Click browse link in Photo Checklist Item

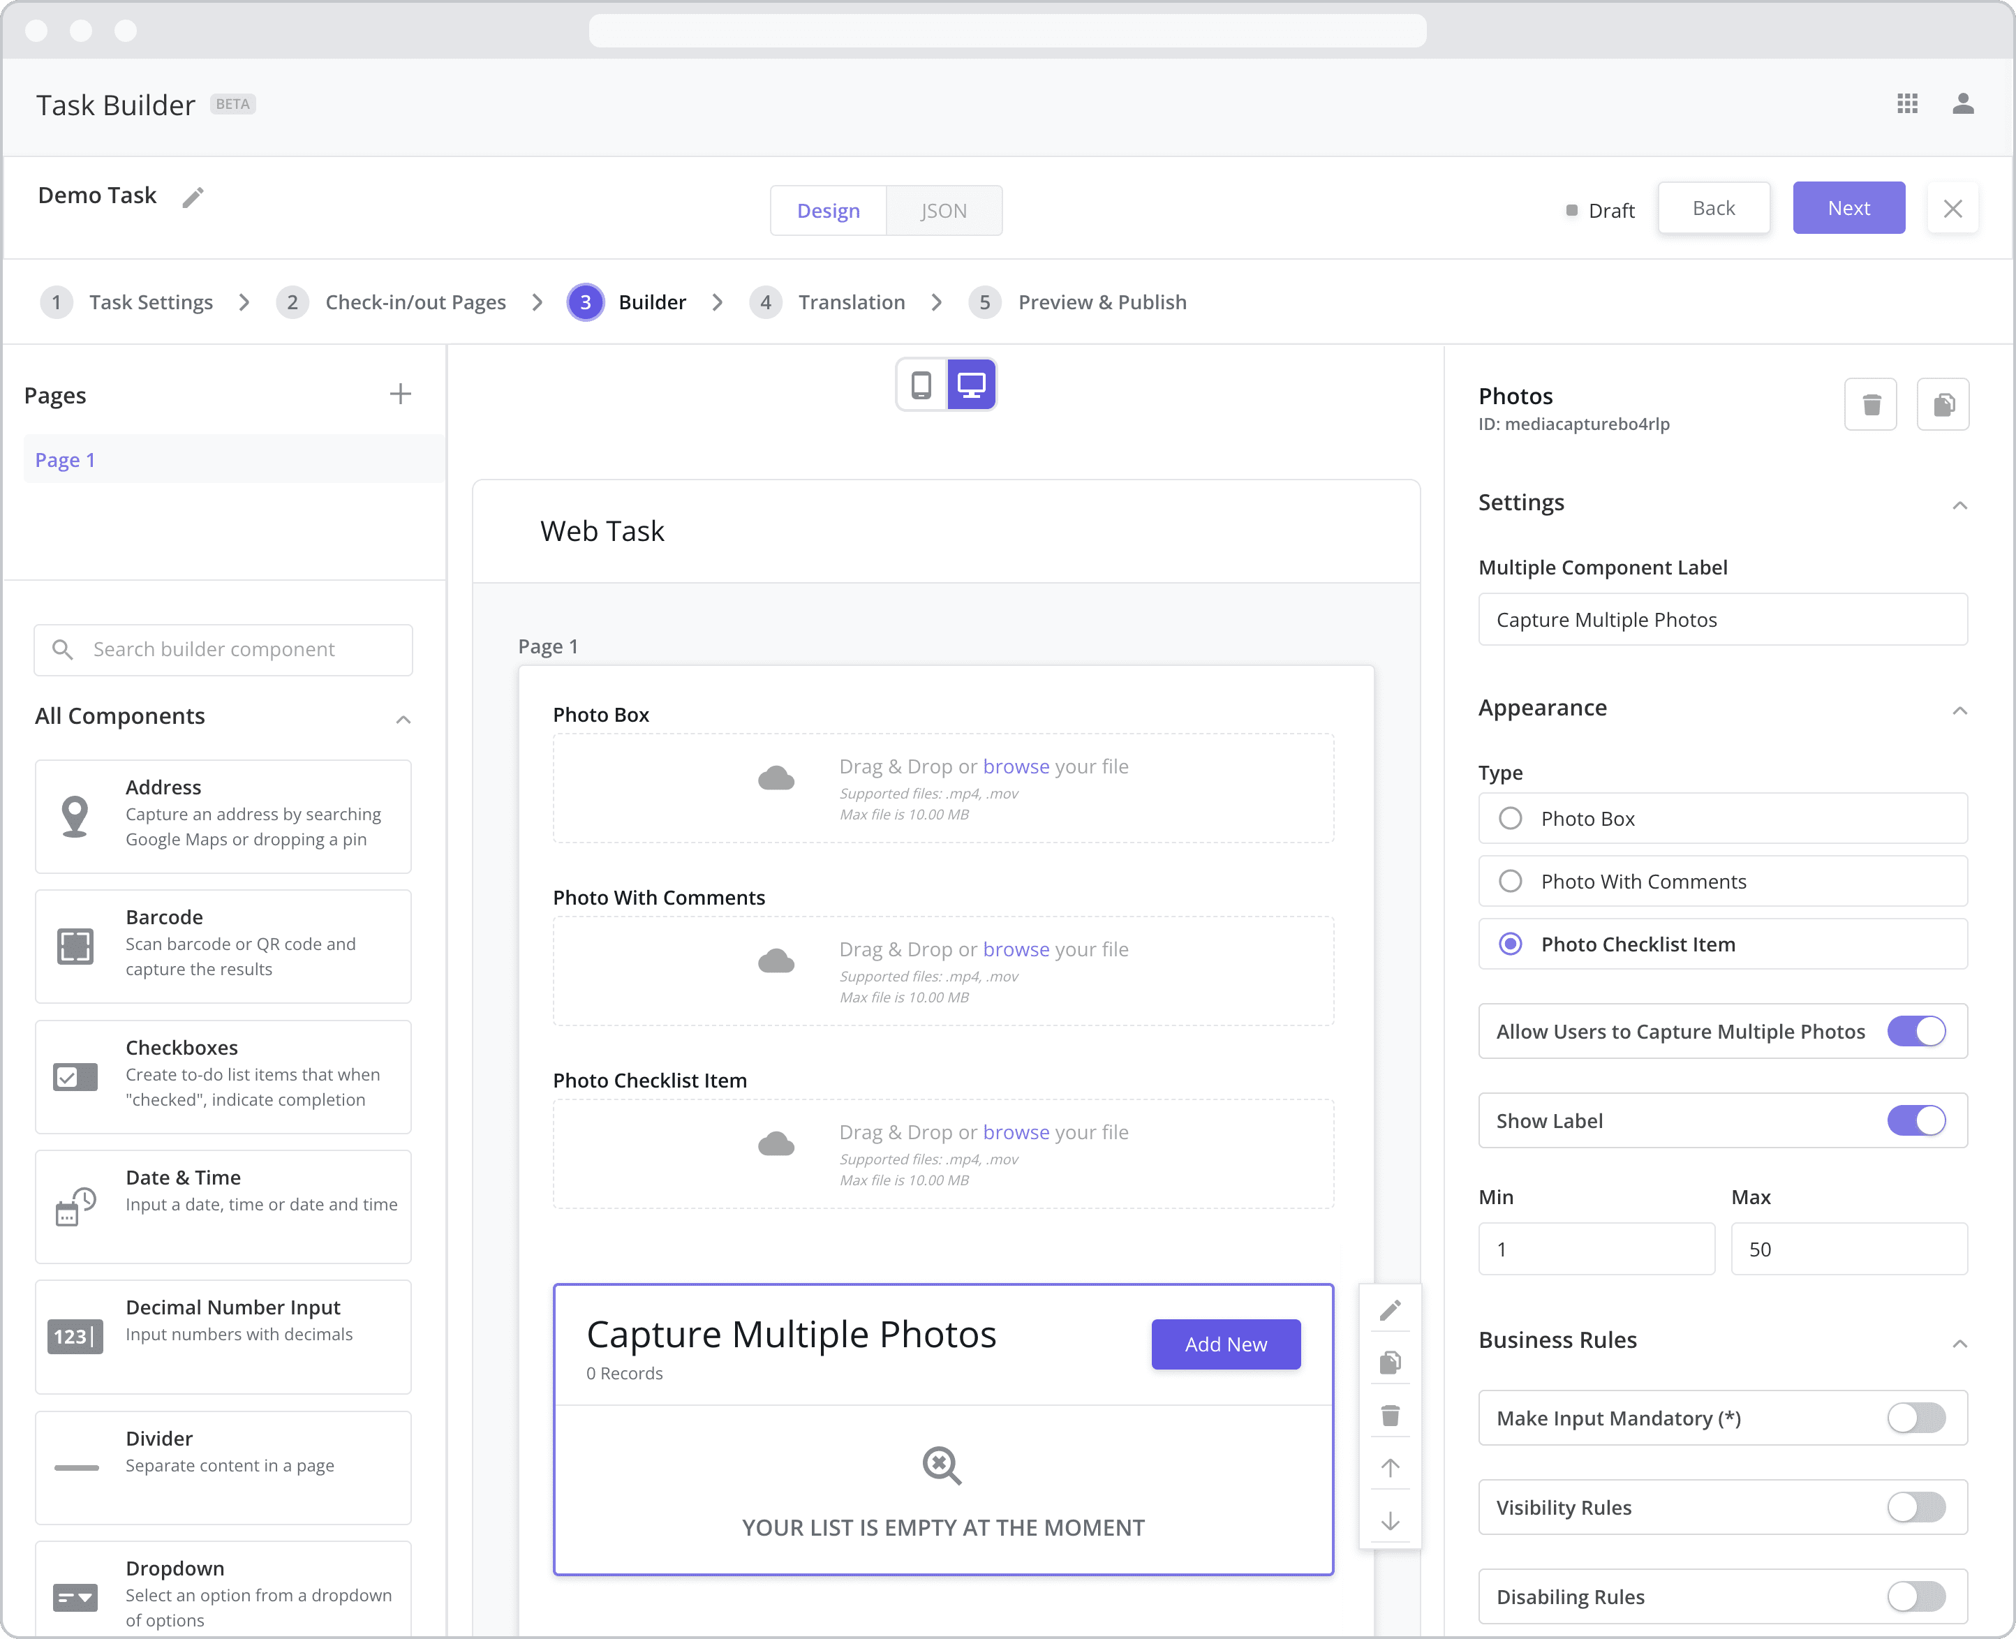pyautogui.click(x=1016, y=1133)
